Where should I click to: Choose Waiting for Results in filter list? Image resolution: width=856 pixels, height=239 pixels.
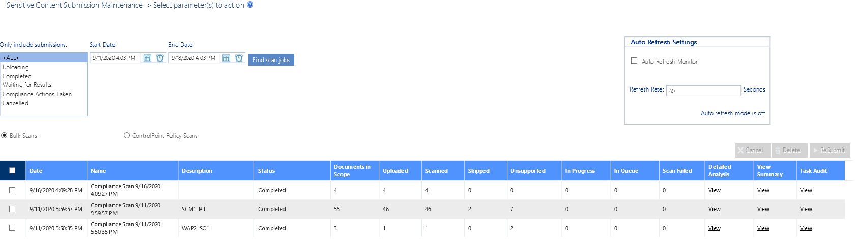[x=27, y=85]
